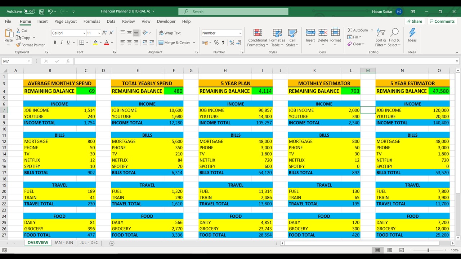Click the Search box in title bar
This screenshot has width=461, height=259.
233,12
